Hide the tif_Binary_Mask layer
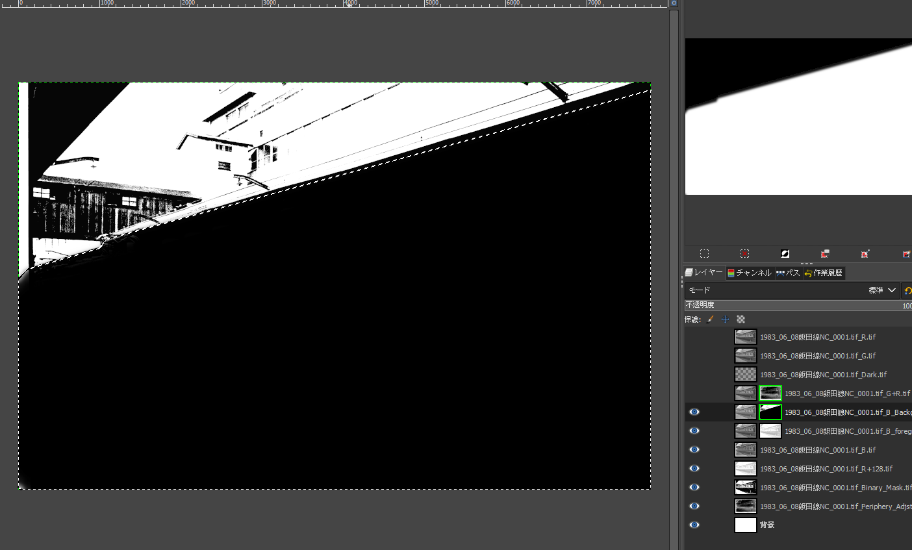Screen dimensions: 912x550 point(694,488)
